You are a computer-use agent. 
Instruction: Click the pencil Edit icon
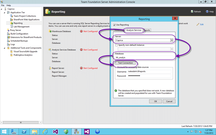198,24
